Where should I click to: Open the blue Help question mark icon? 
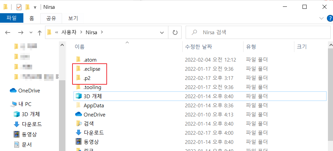330,19
